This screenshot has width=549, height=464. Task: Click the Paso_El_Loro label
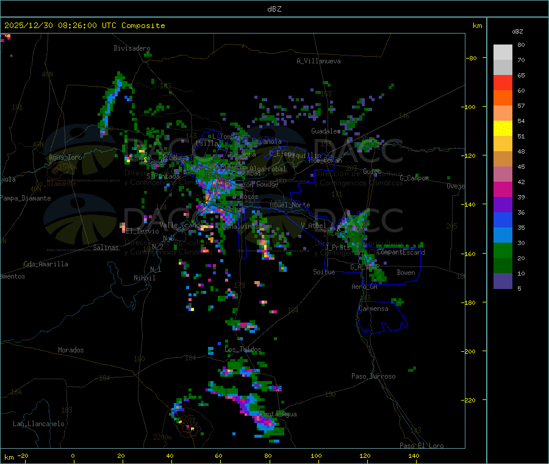point(422,446)
